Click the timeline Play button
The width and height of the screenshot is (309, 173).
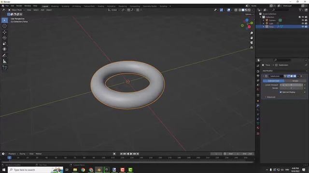click(x=131, y=154)
